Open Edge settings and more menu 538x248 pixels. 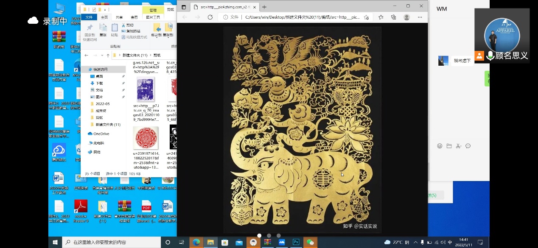point(420,17)
